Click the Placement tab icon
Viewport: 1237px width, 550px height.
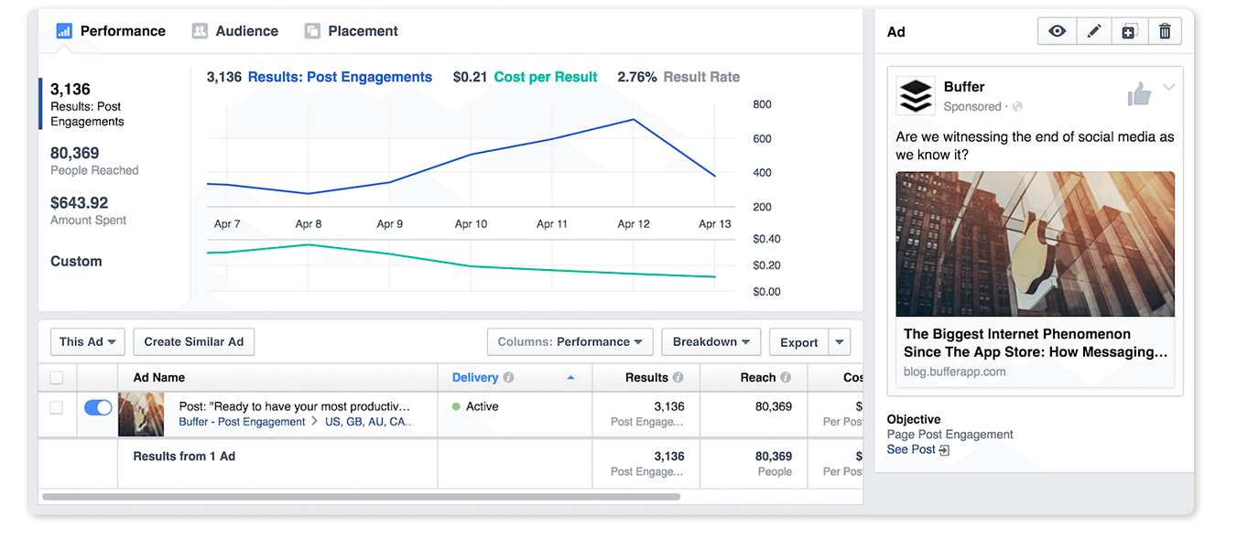(x=312, y=31)
